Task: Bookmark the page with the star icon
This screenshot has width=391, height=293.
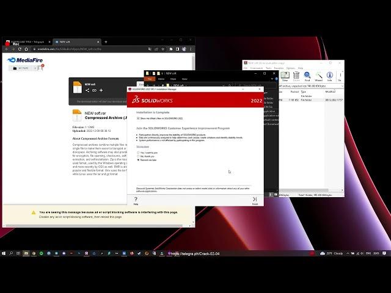Action: (163, 49)
